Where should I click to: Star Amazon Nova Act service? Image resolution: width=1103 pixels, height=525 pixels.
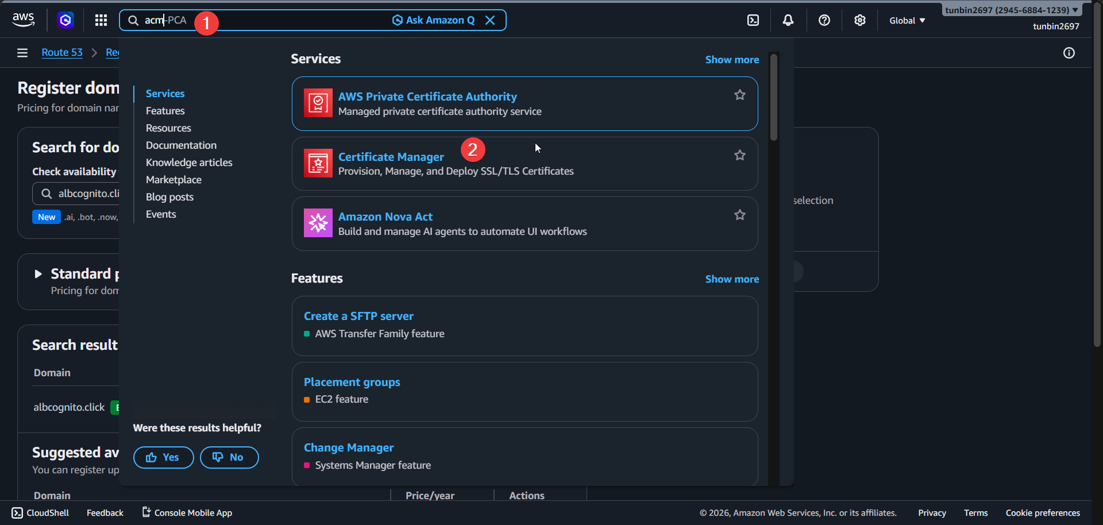[740, 214]
